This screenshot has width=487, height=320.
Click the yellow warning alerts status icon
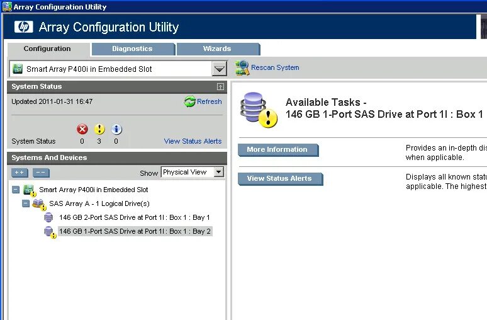coord(99,129)
